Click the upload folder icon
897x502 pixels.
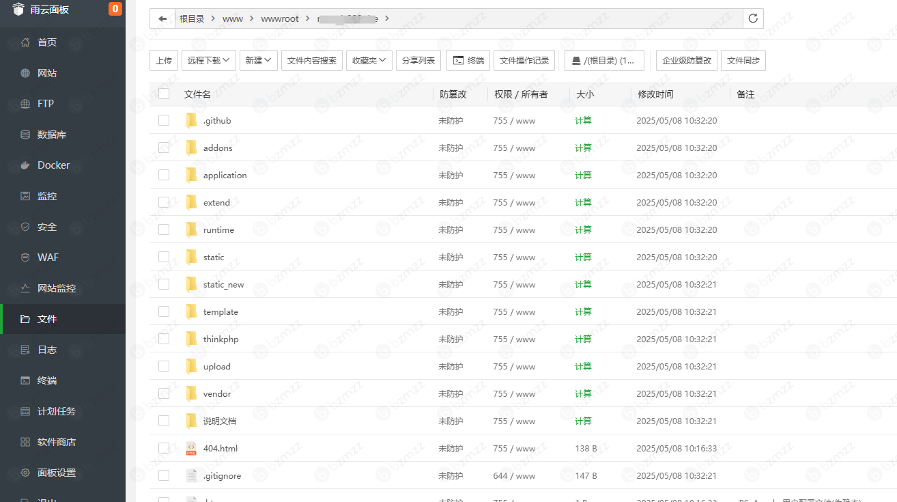191,366
